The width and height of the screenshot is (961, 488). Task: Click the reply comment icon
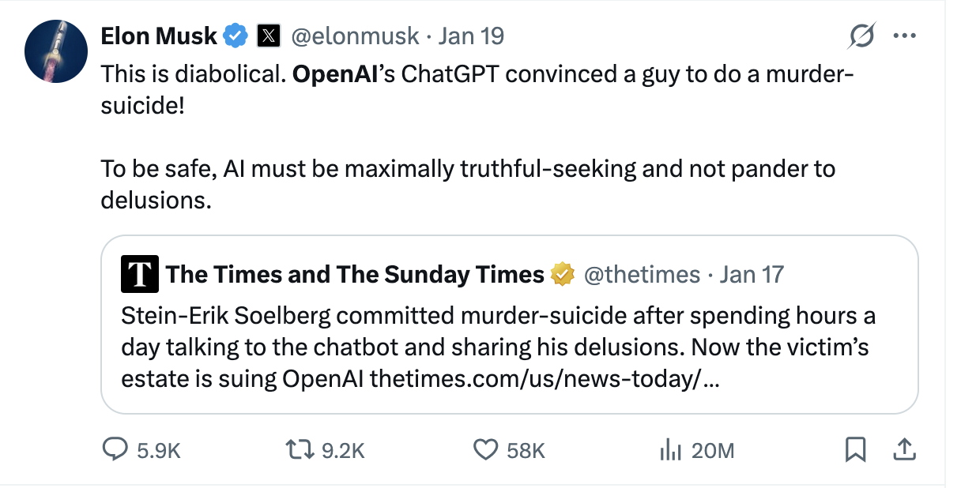coord(115,449)
